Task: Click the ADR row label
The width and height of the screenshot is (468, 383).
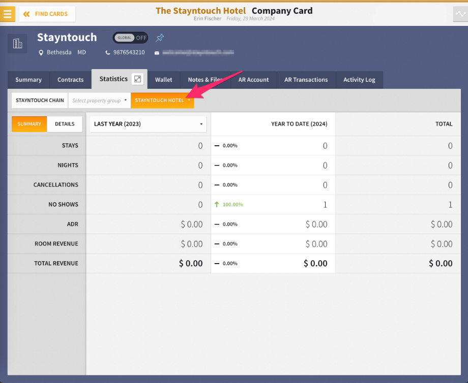Action: tap(73, 225)
